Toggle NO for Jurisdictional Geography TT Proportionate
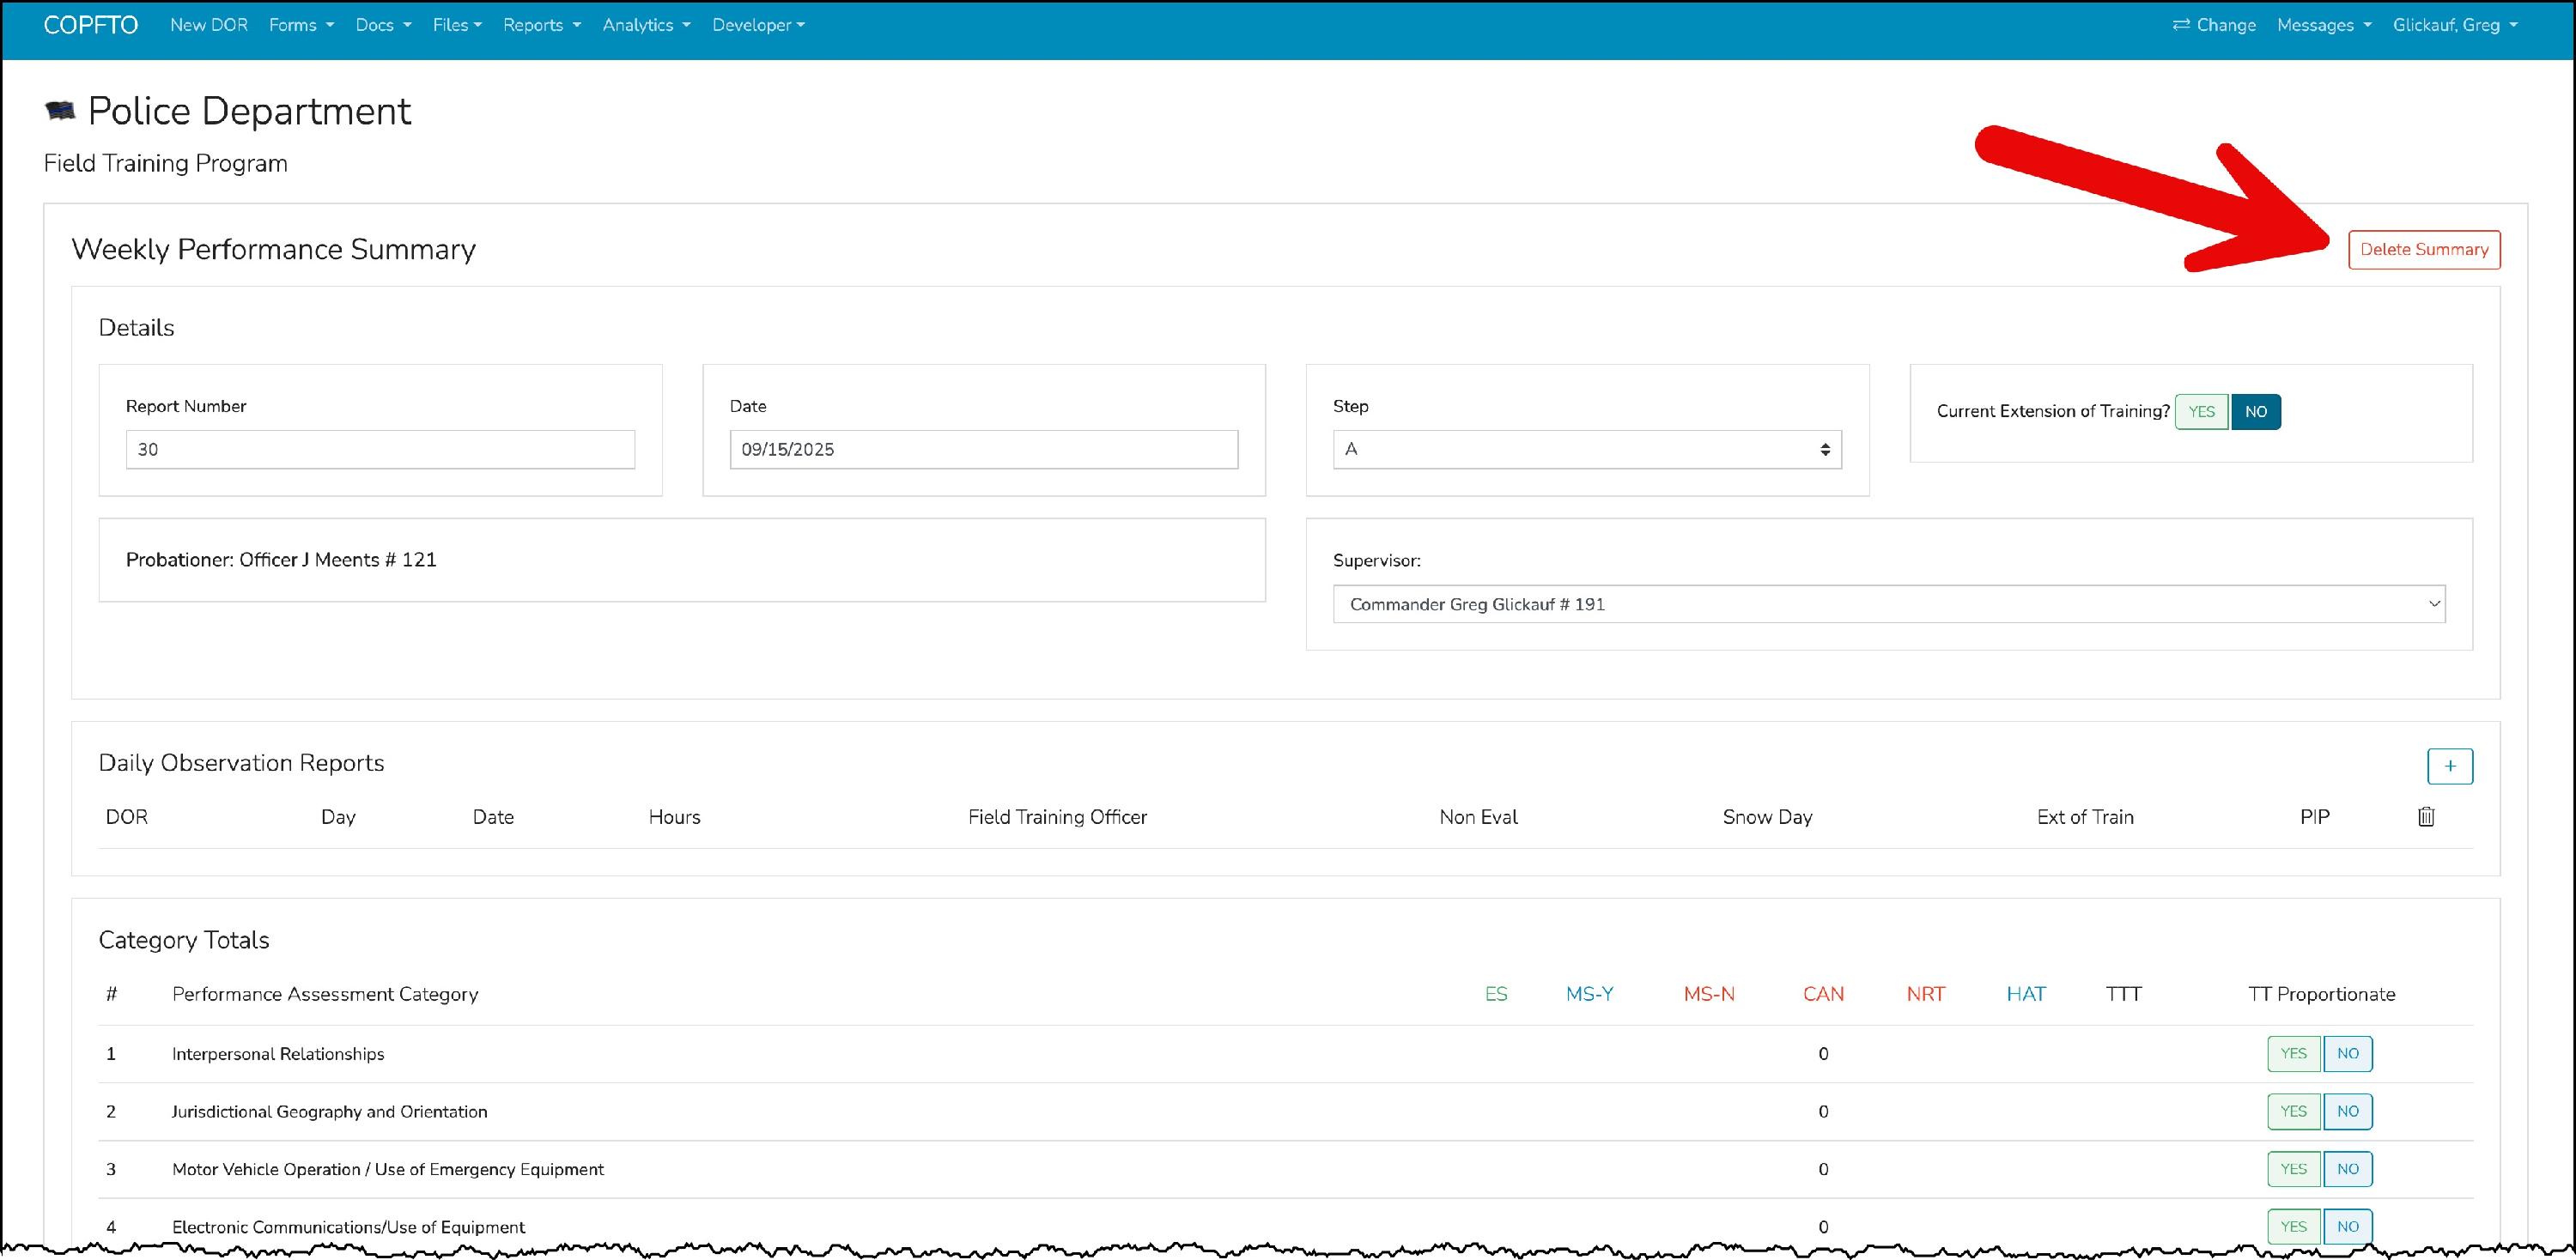The image size is (2576, 1260). tap(2347, 1112)
